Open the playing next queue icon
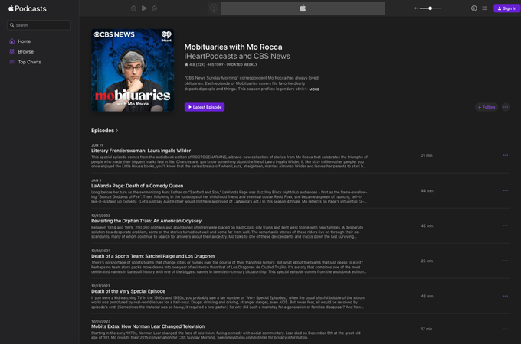521x344 pixels. pos(484,8)
